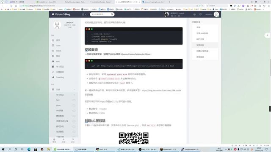Viewport: 271px width, 152px height.
Task: Open the globe icon sidebar item
Action: [x=56, y=61]
